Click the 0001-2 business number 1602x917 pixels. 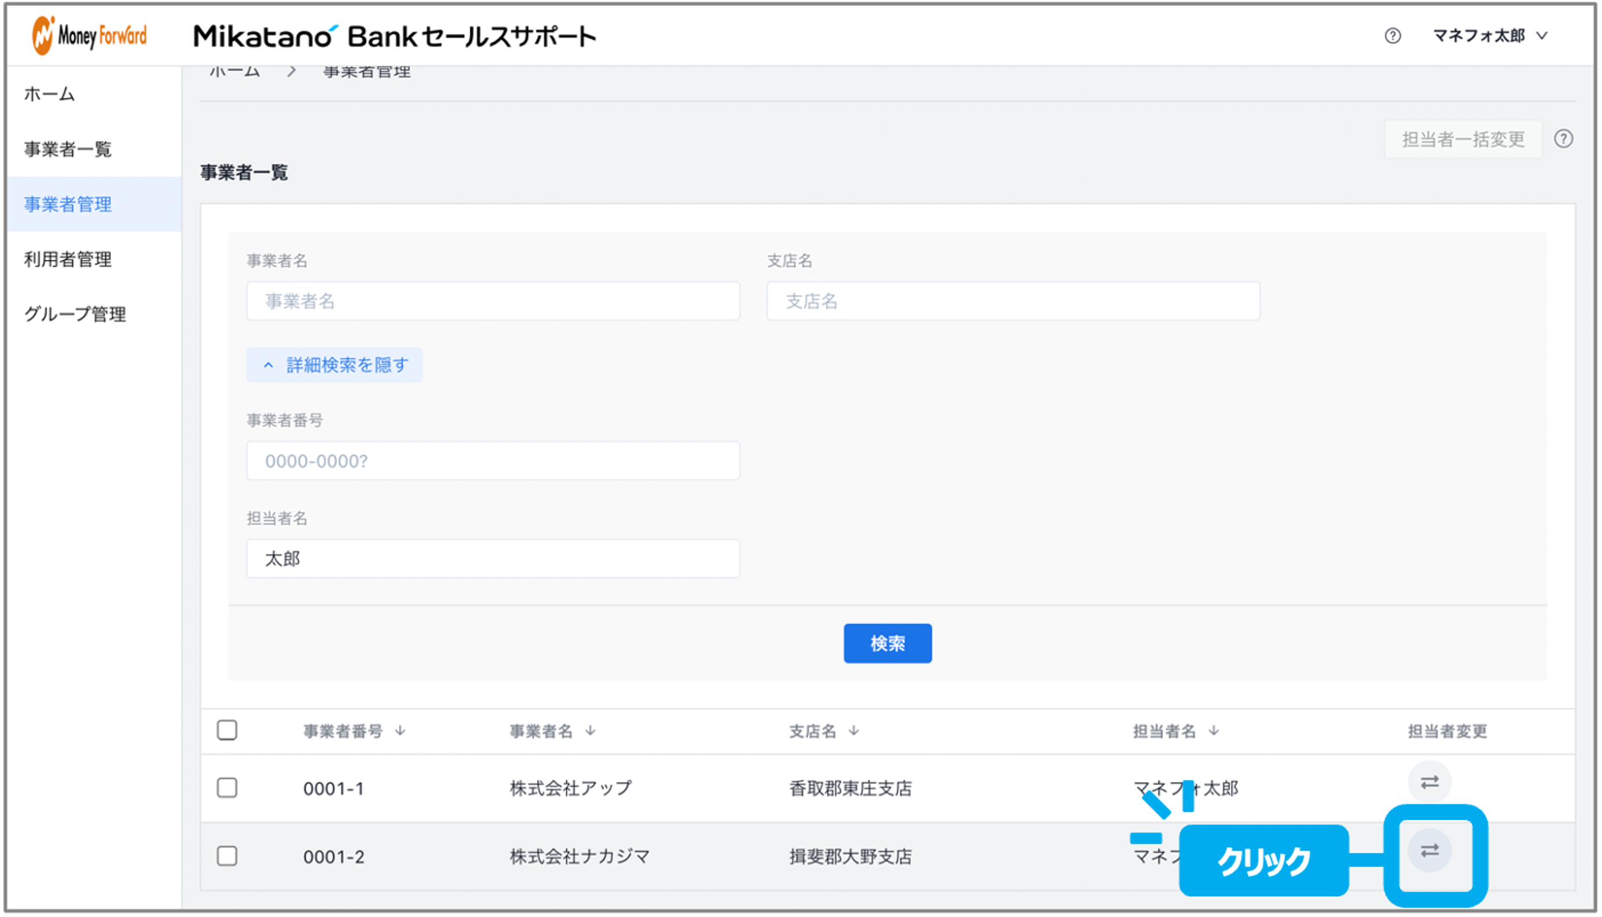(333, 856)
